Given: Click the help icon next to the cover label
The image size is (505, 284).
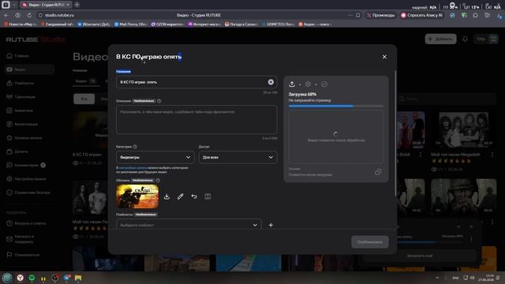Looking at the screenshot, I should 158,181.
